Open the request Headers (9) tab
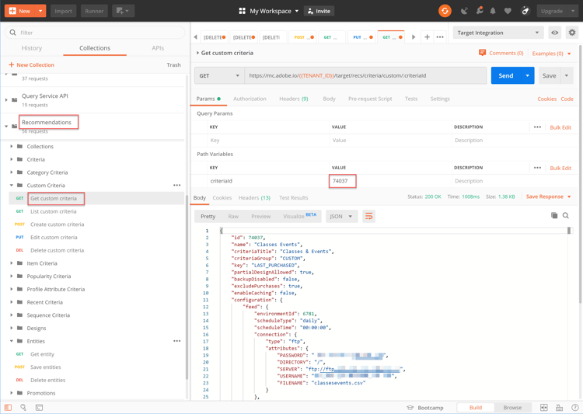Image resolution: width=583 pixels, height=414 pixels. tap(293, 99)
